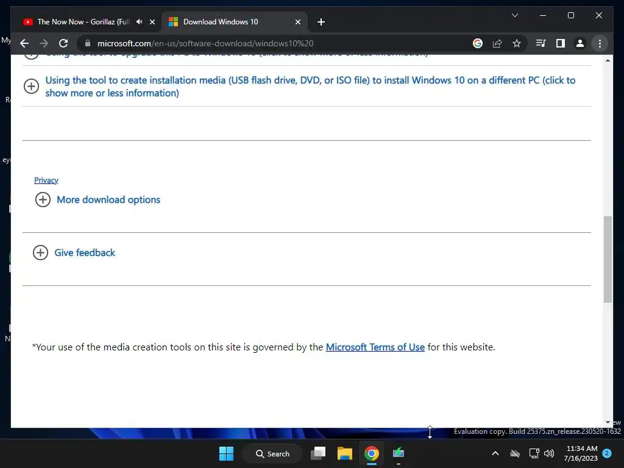Launch File Explorer from the taskbar
The width and height of the screenshot is (624, 468).
coord(345,453)
